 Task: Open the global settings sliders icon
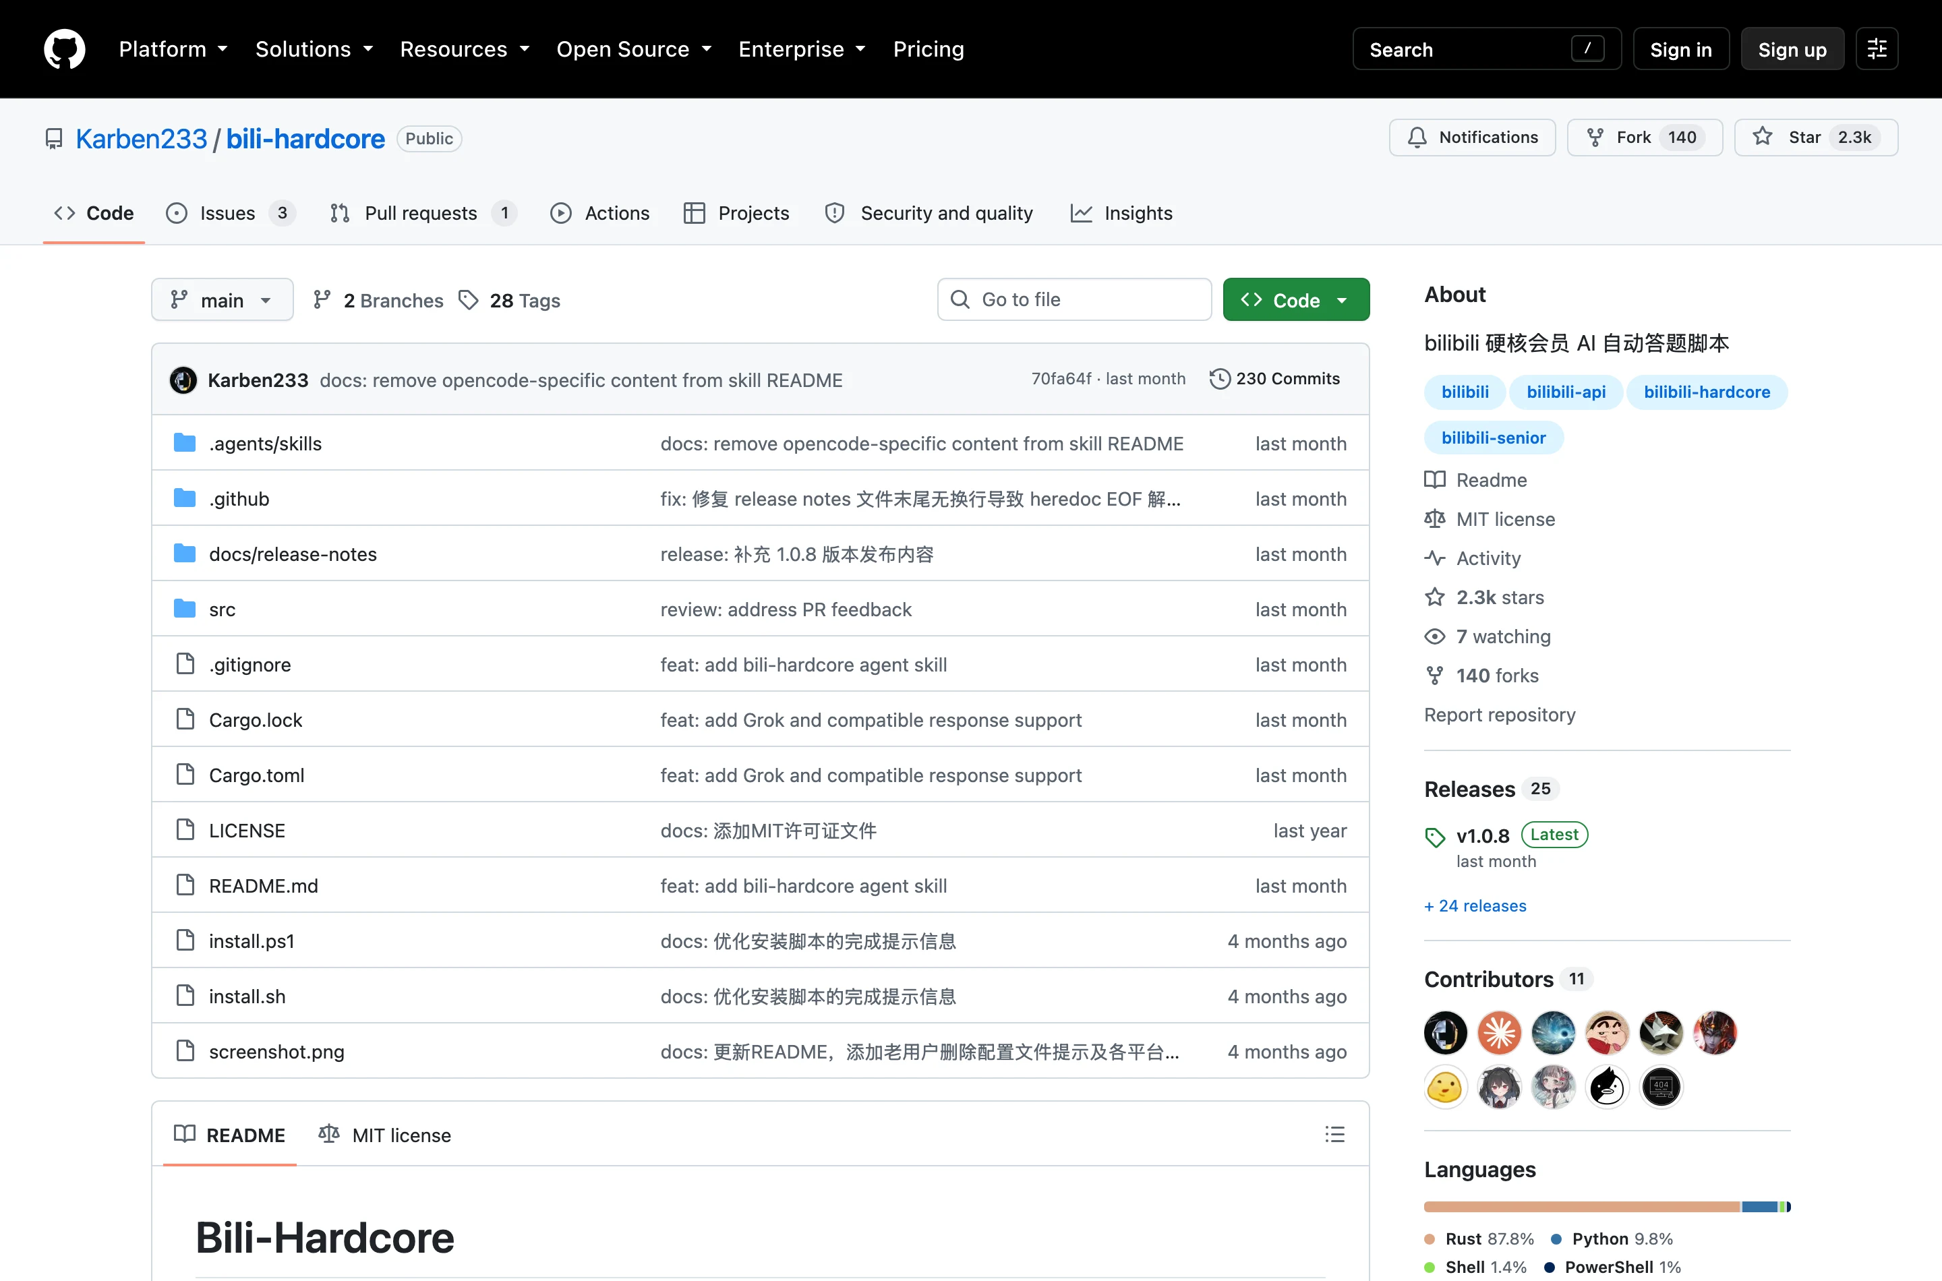pyautogui.click(x=1877, y=49)
